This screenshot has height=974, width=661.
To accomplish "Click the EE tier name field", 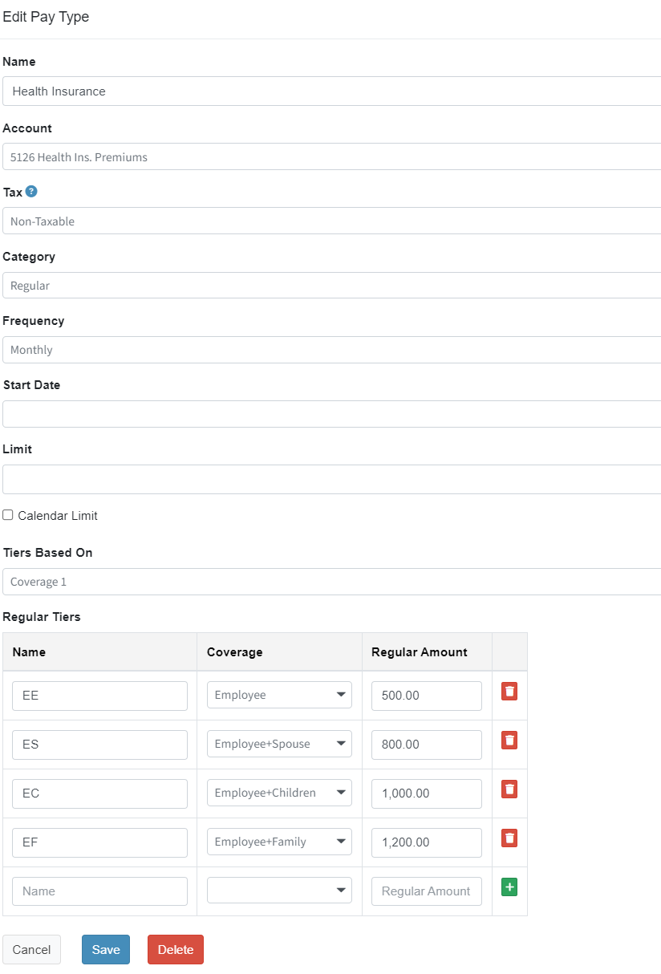I will pos(100,696).
